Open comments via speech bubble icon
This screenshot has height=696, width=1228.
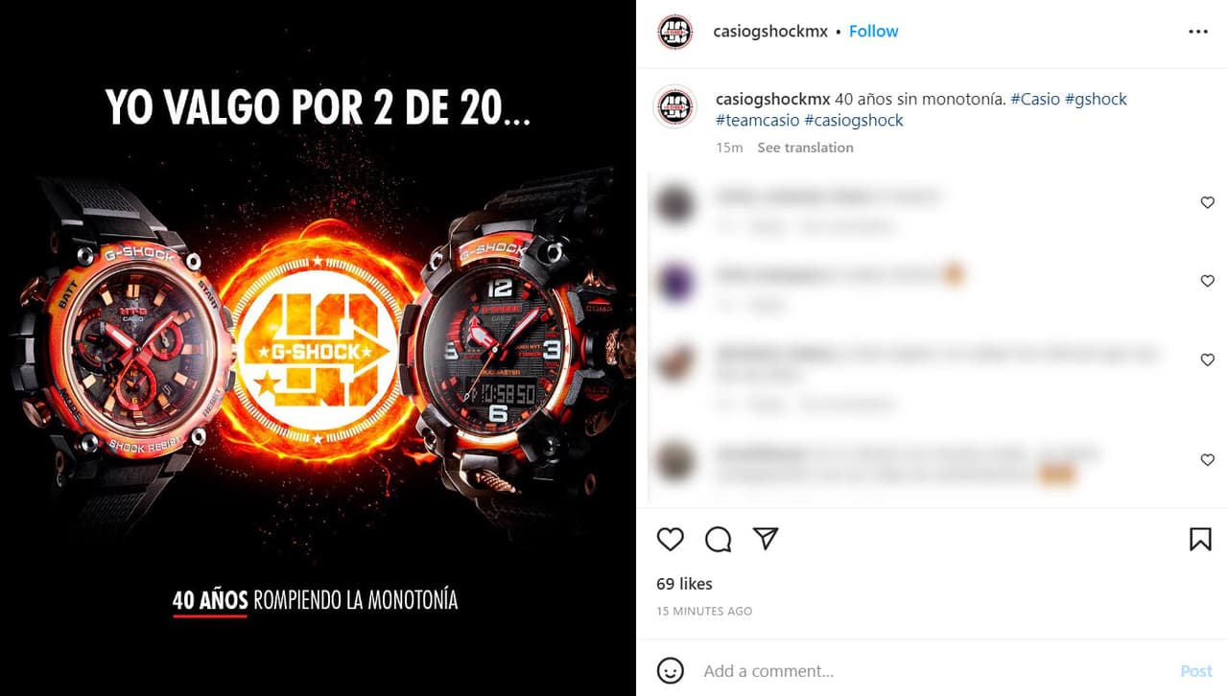[718, 540]
